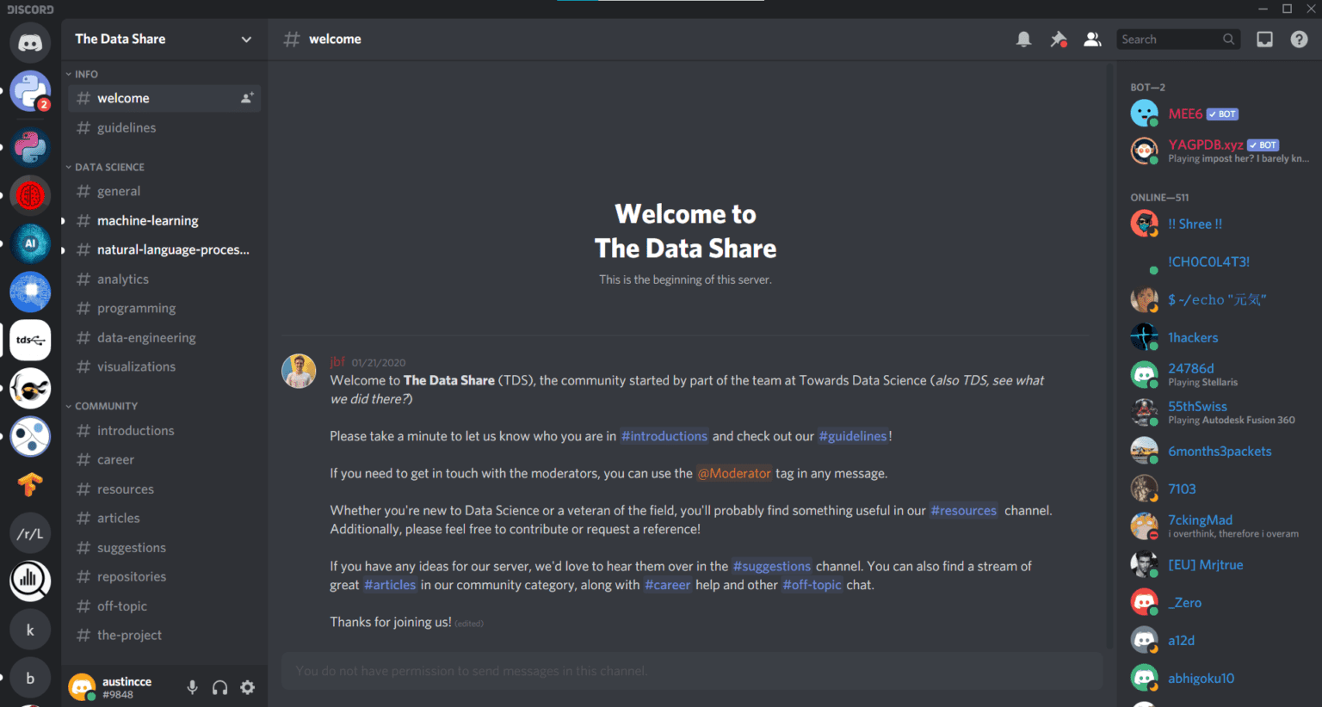Open the Discord home button
The width and height of the screenshot is (1322, 707).
click(x=30, y=41)
